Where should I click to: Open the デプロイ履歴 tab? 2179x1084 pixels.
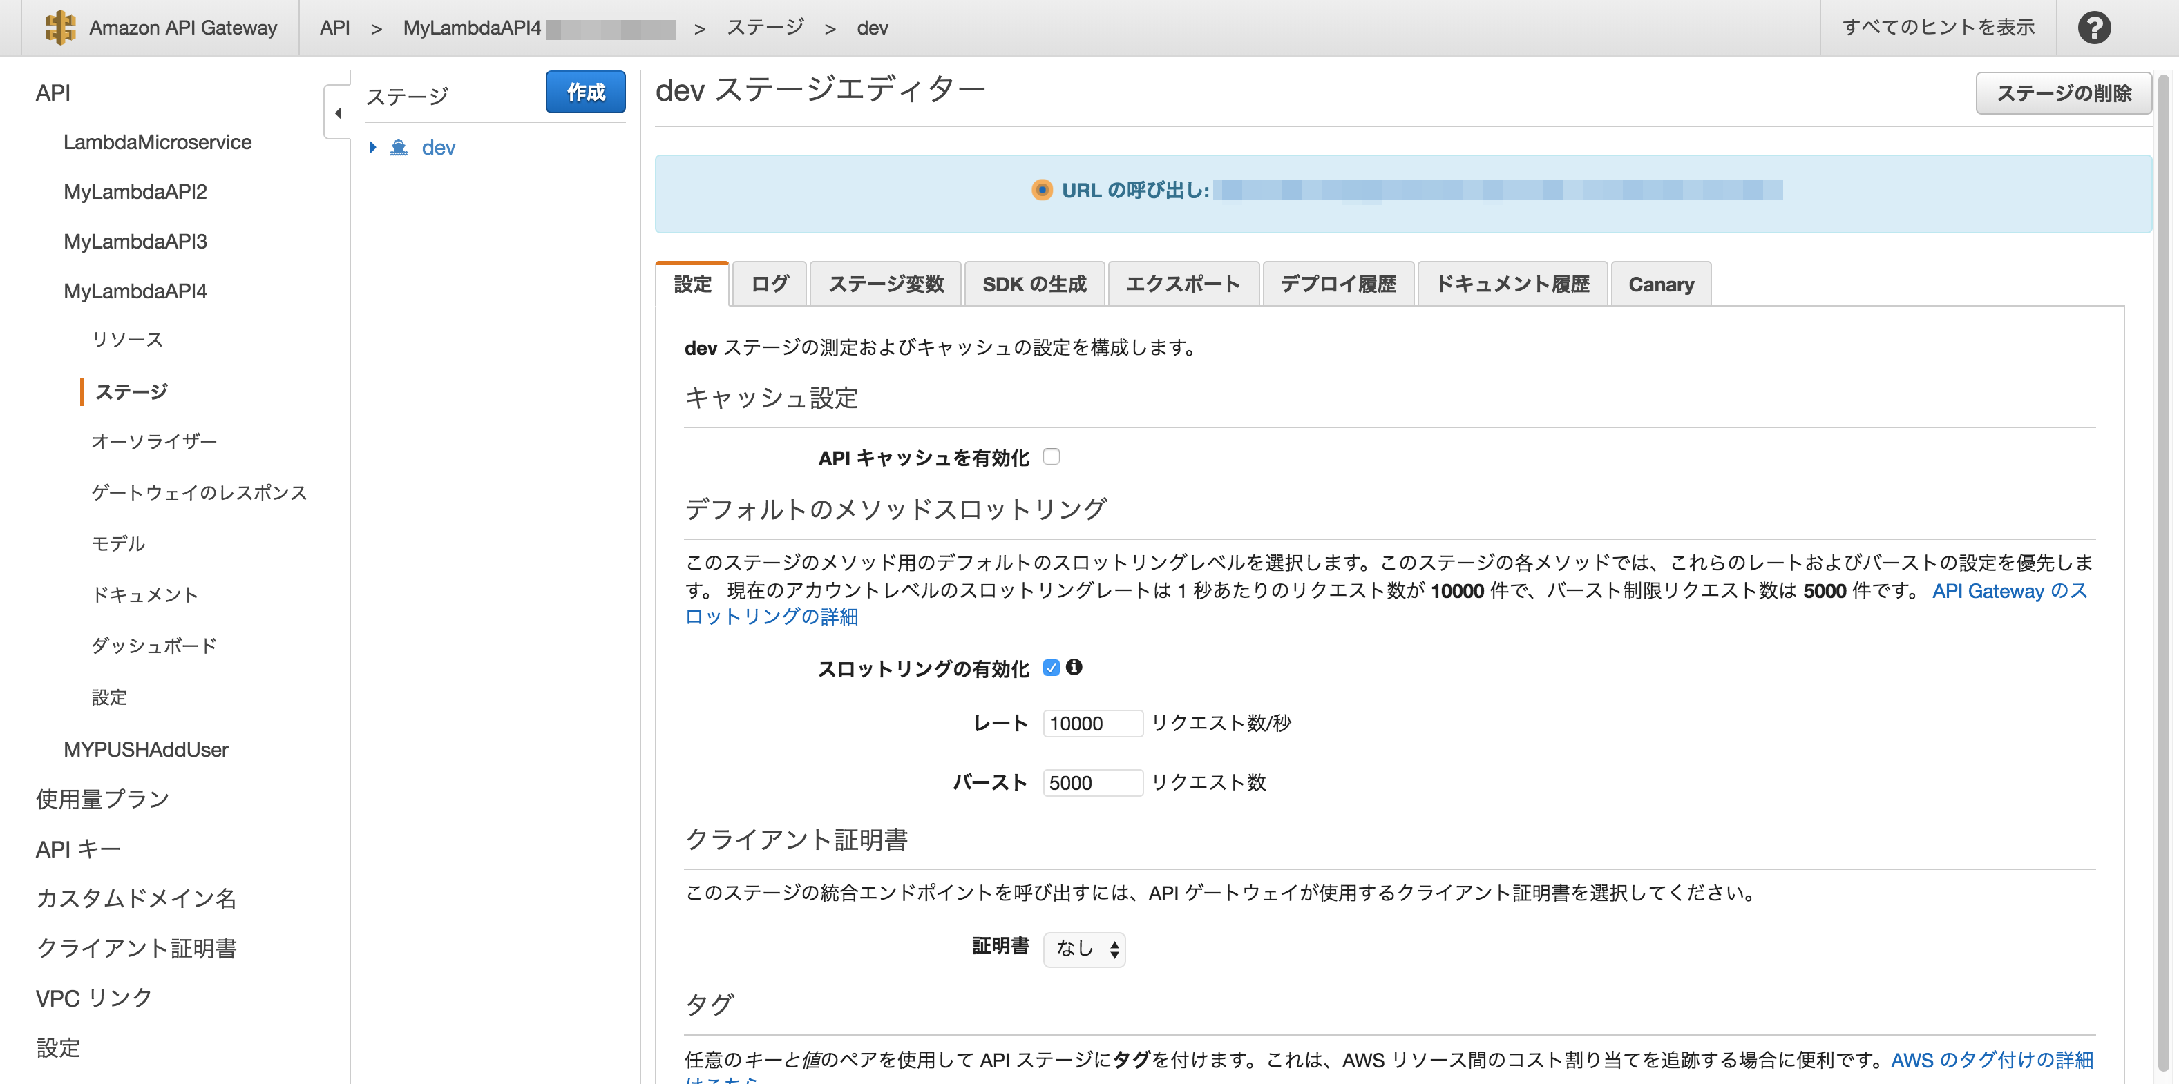tap(1338, 284)
